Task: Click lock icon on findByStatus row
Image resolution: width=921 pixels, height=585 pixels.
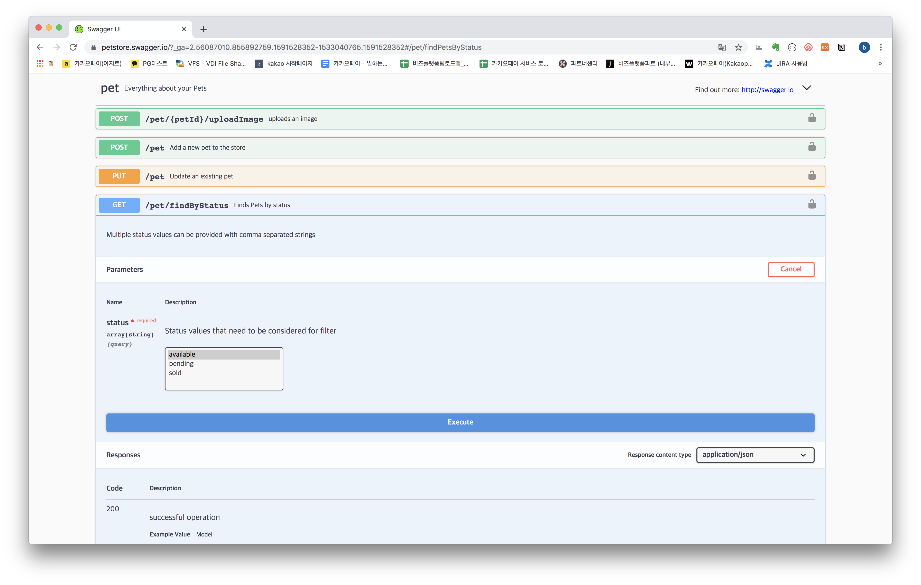Action: click(812, 204)
